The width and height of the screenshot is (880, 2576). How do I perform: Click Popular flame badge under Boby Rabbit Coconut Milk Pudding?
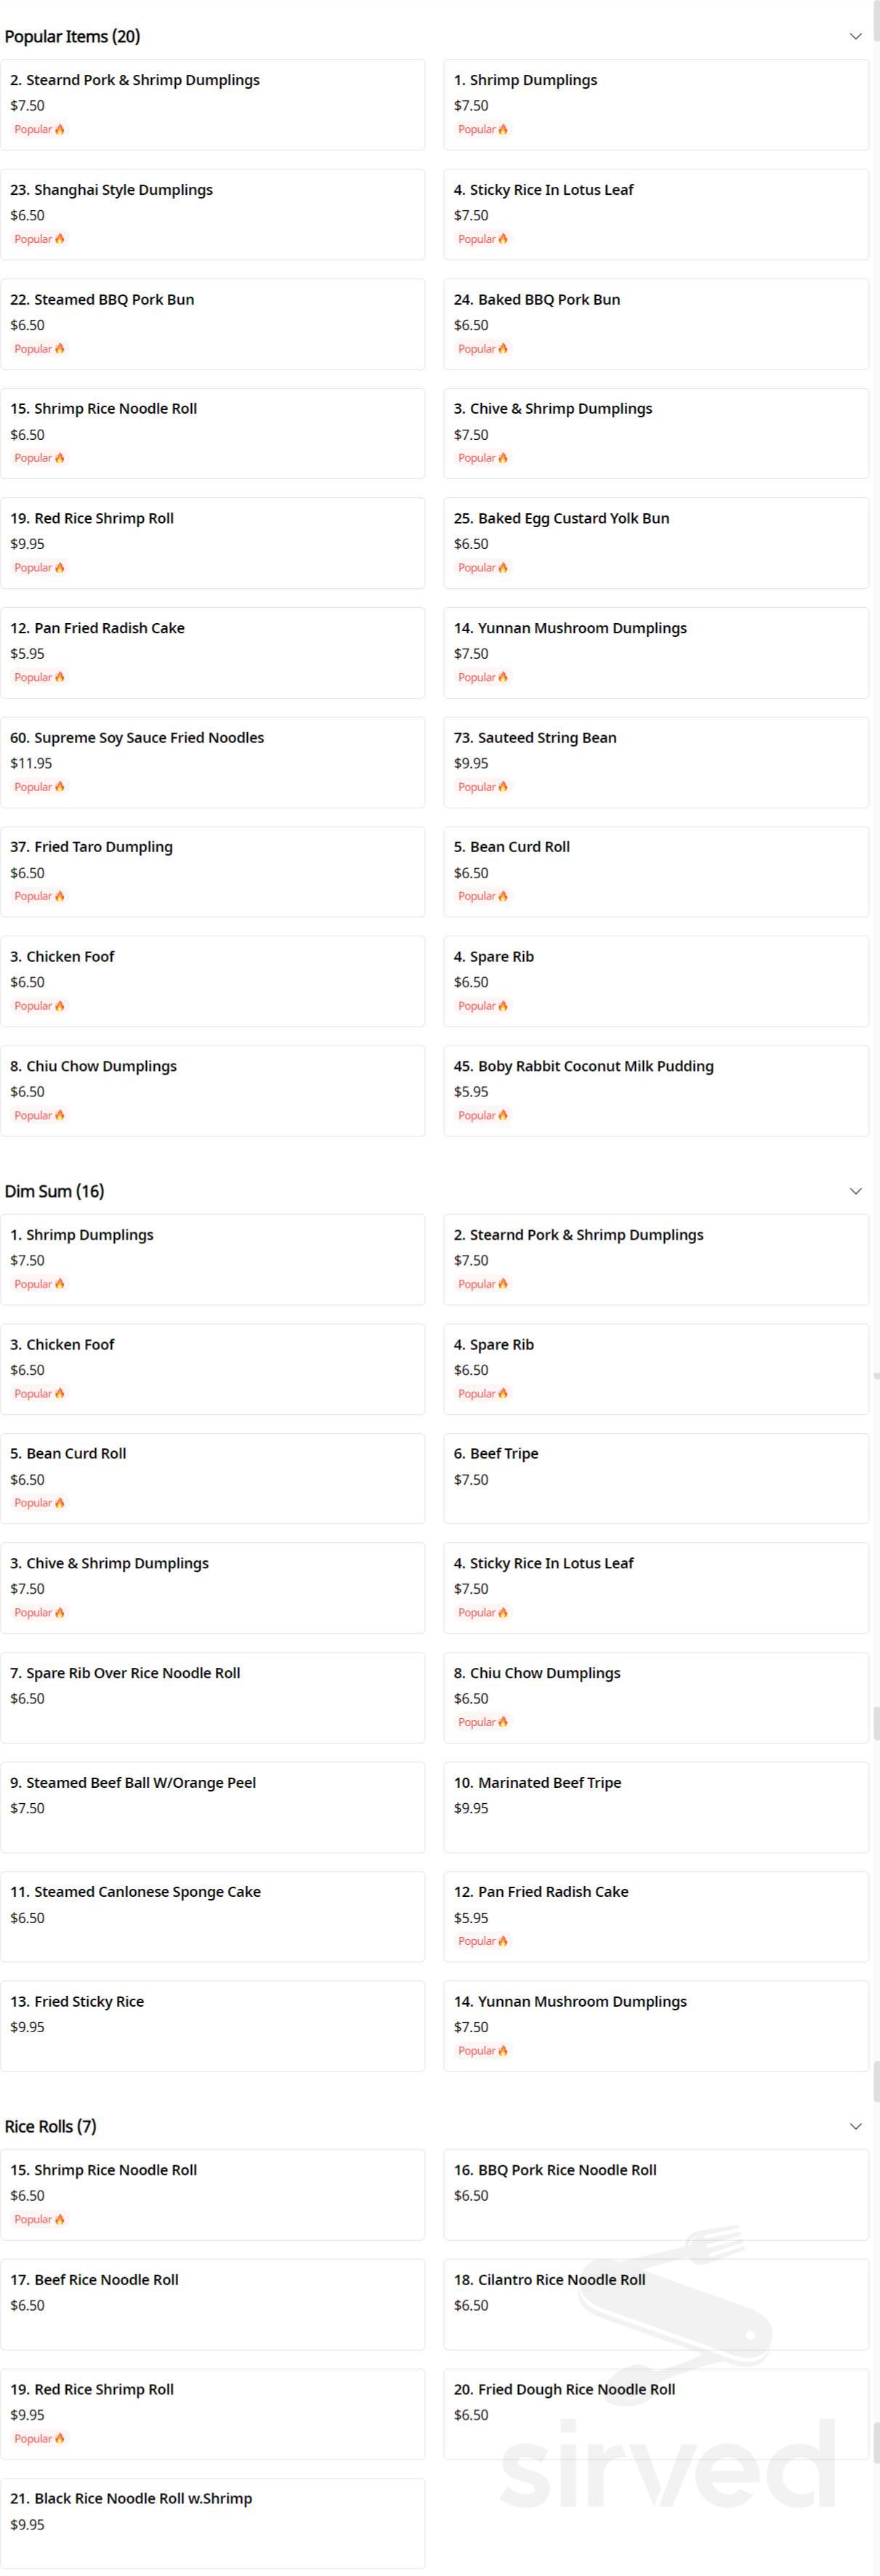(483, 1115)
